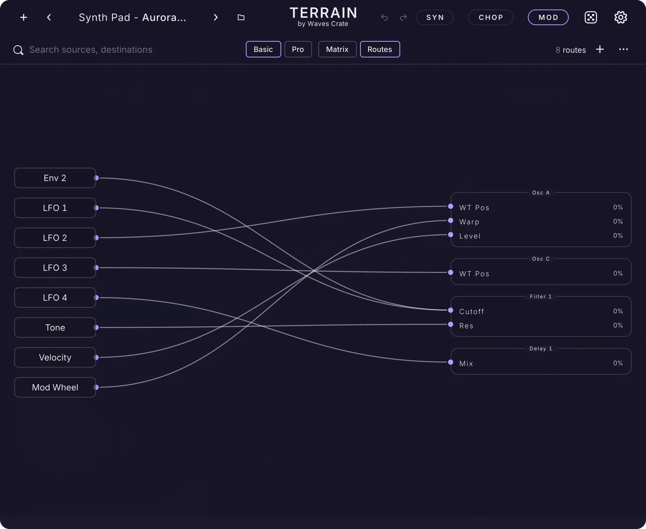
Task: Go to the previous preset
Action: [49, 17]
